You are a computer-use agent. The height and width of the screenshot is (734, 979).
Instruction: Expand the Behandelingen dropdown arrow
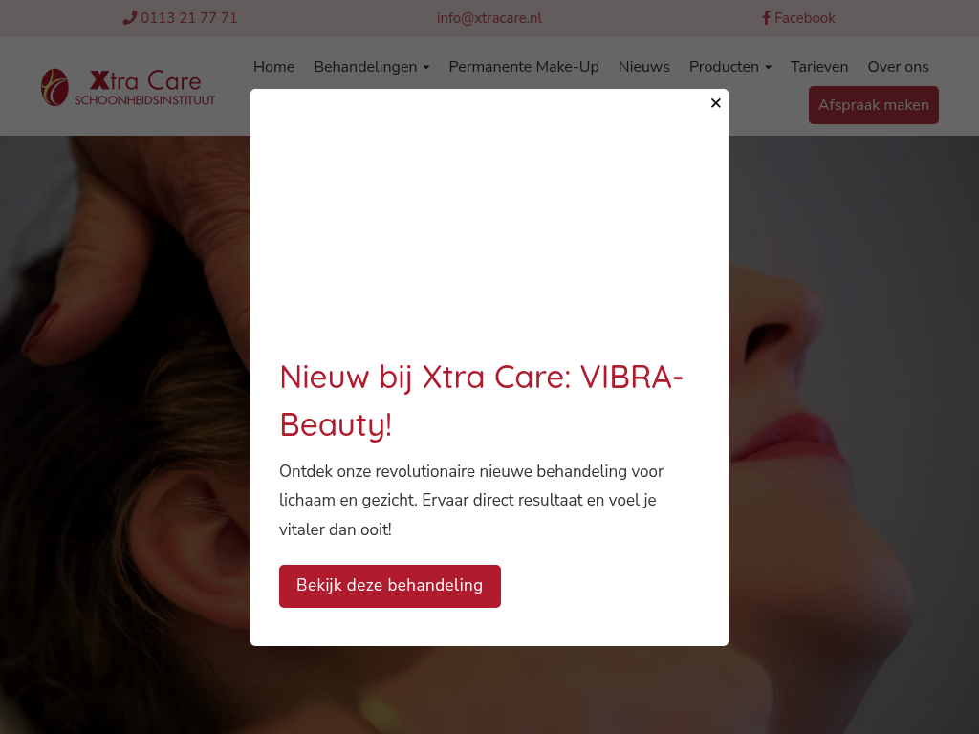click(x=426, y=68)
